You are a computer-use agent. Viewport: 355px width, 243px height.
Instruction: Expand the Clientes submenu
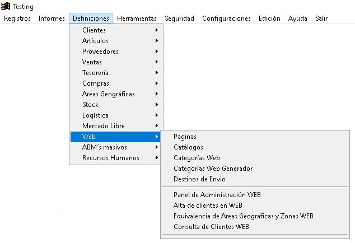(x=94, y=30)
